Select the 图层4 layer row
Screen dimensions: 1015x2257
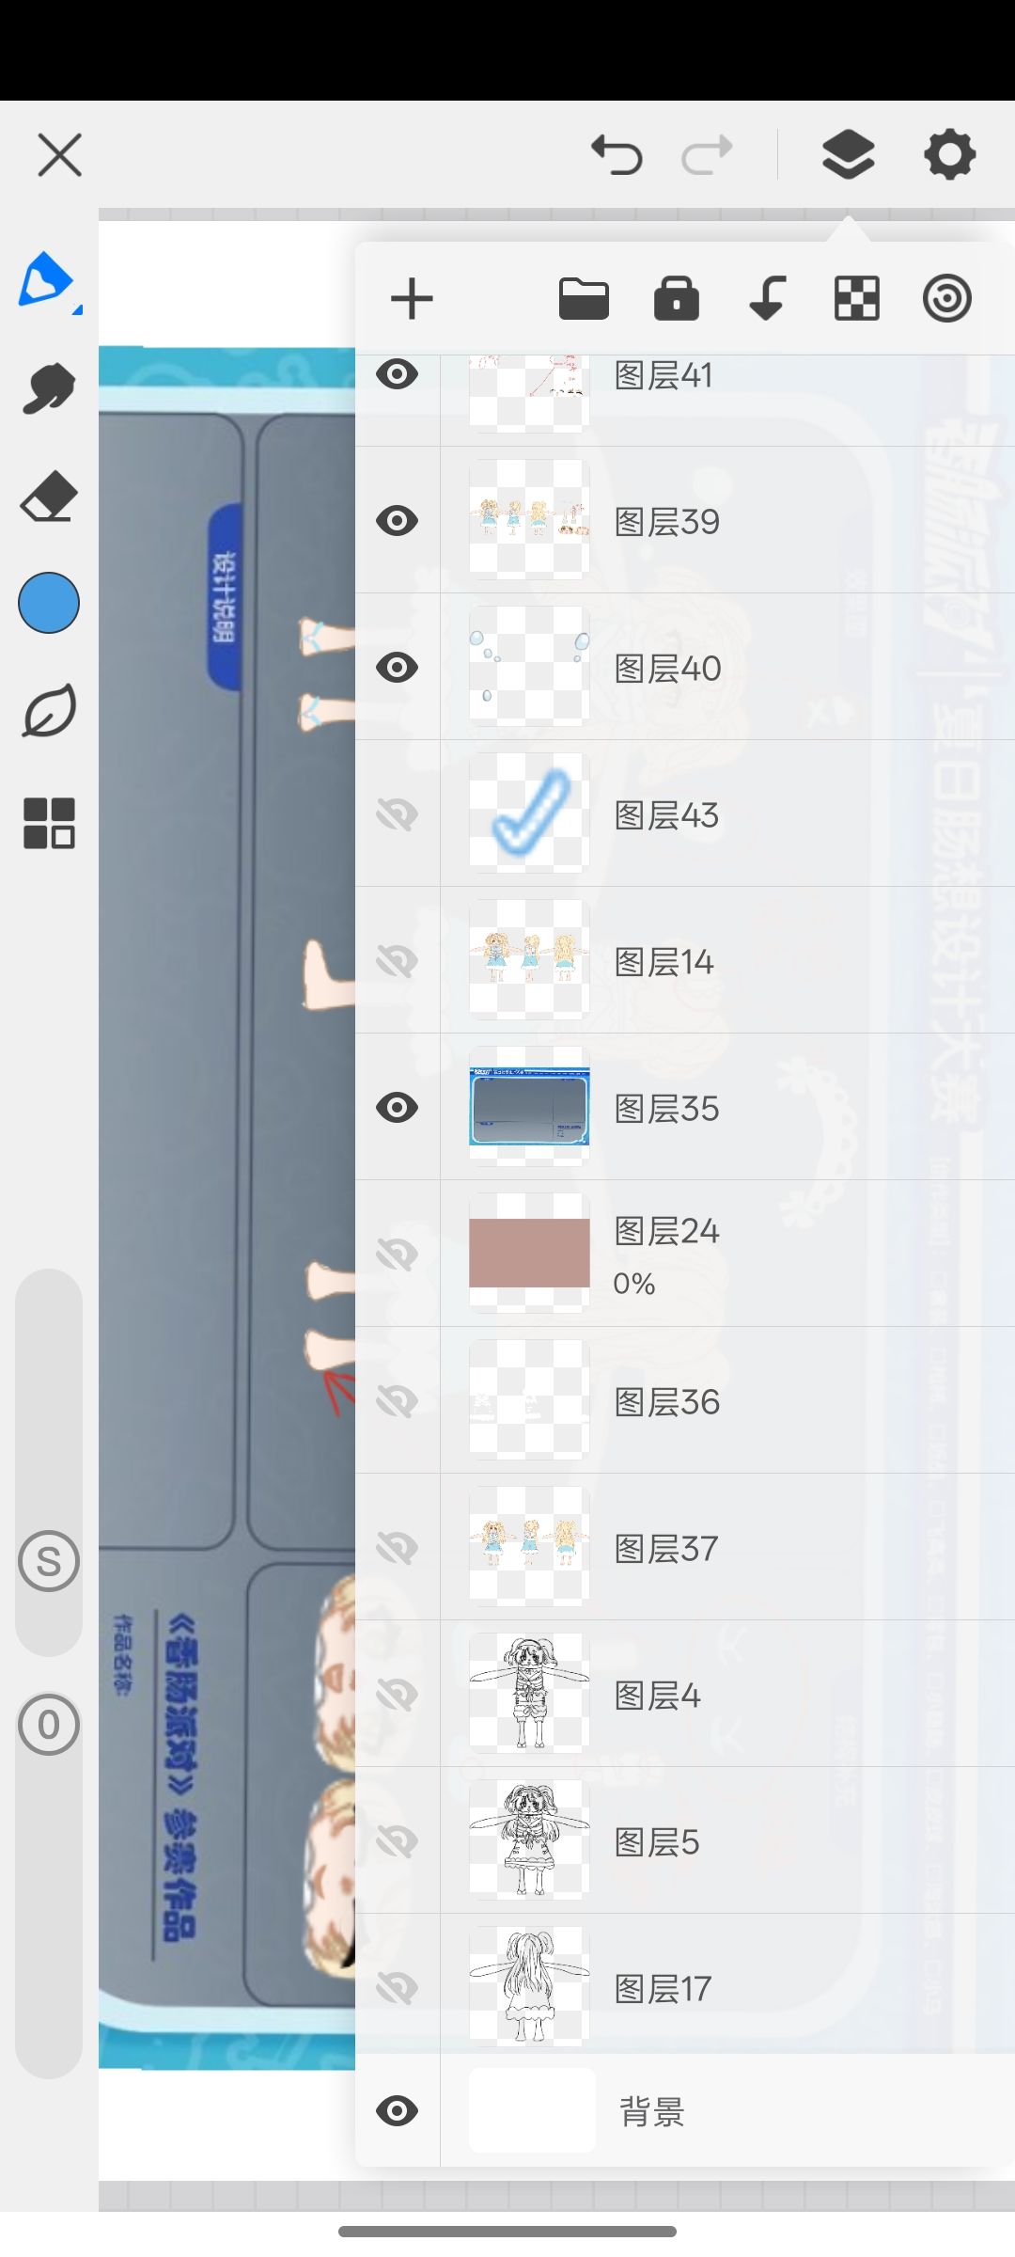coord(685,1694)
